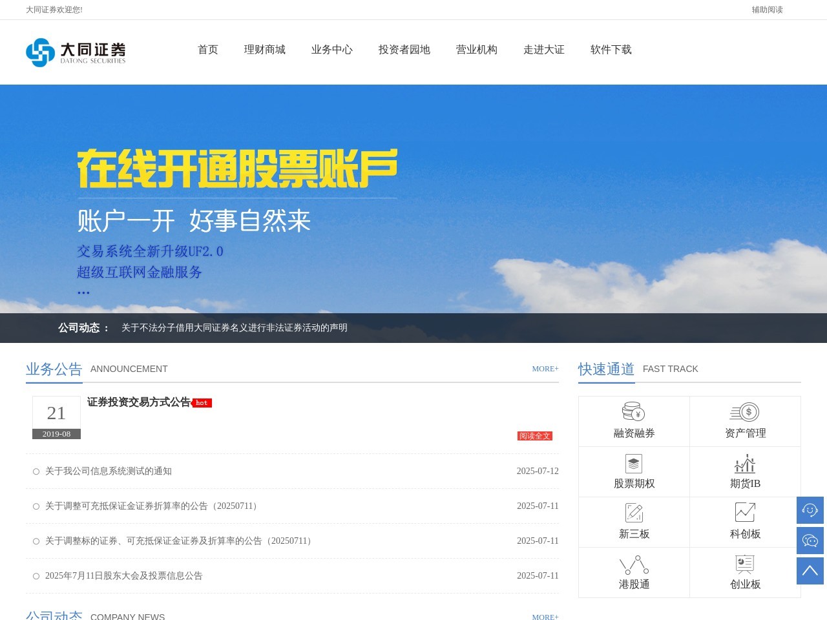Open the 首页 menu item
827x620 pixels.
coord(208,50)
